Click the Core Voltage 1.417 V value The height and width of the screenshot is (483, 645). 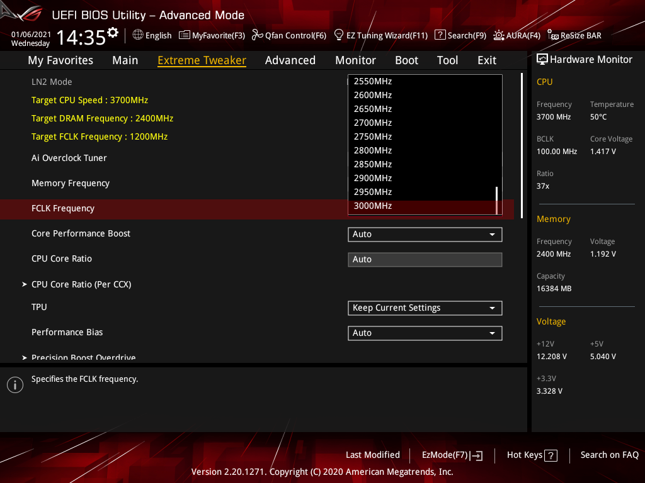[603, 152]
